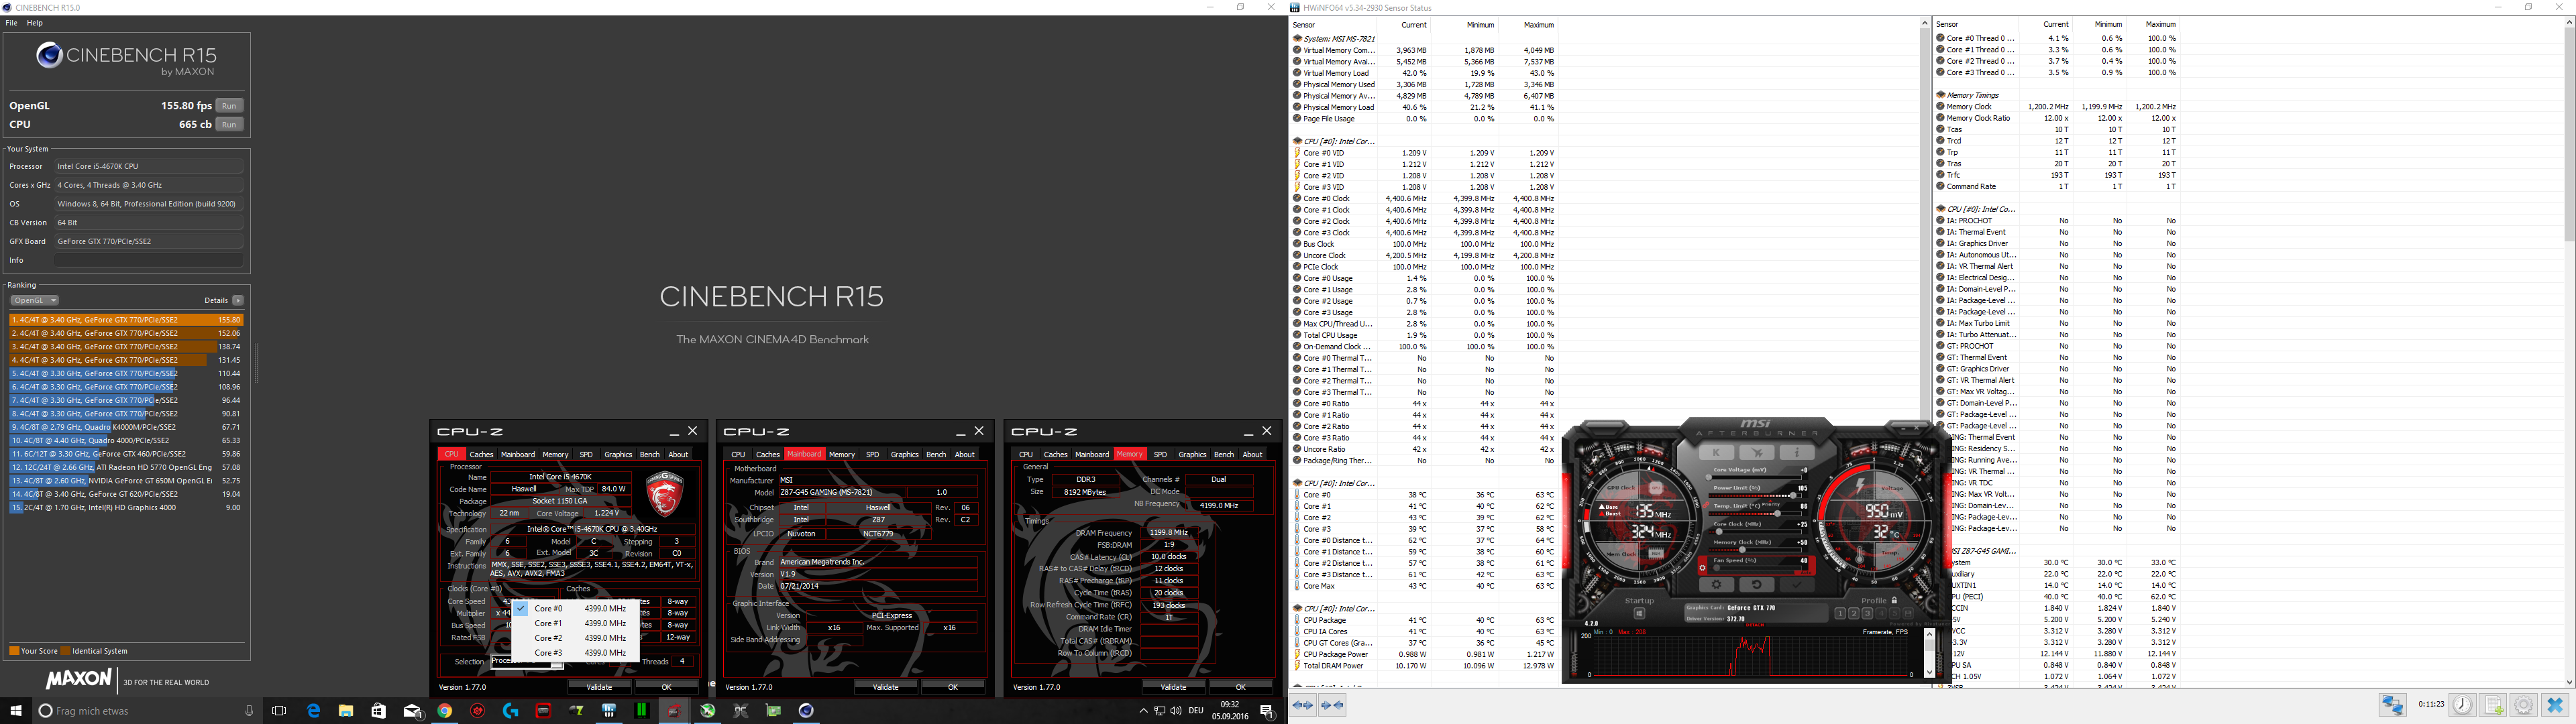Click Cortana search box 'Frag mich etwas'
The height and width of the screenshot is (724, 2576).
(147, 711)
